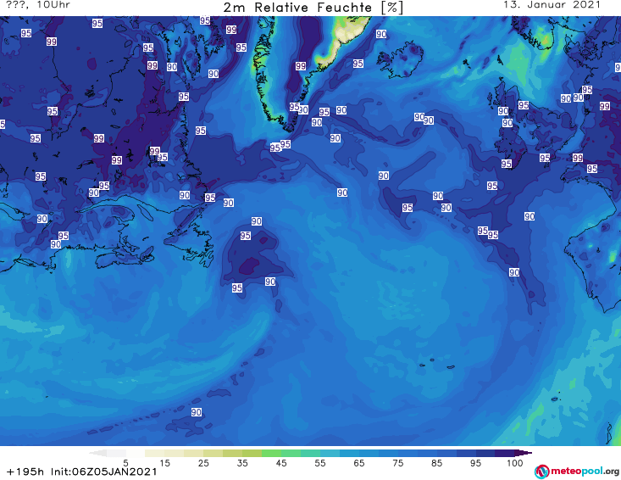Click the meteopool.org logo icon
This screenshot has height=480, width=621.
[x=541, y=472]
